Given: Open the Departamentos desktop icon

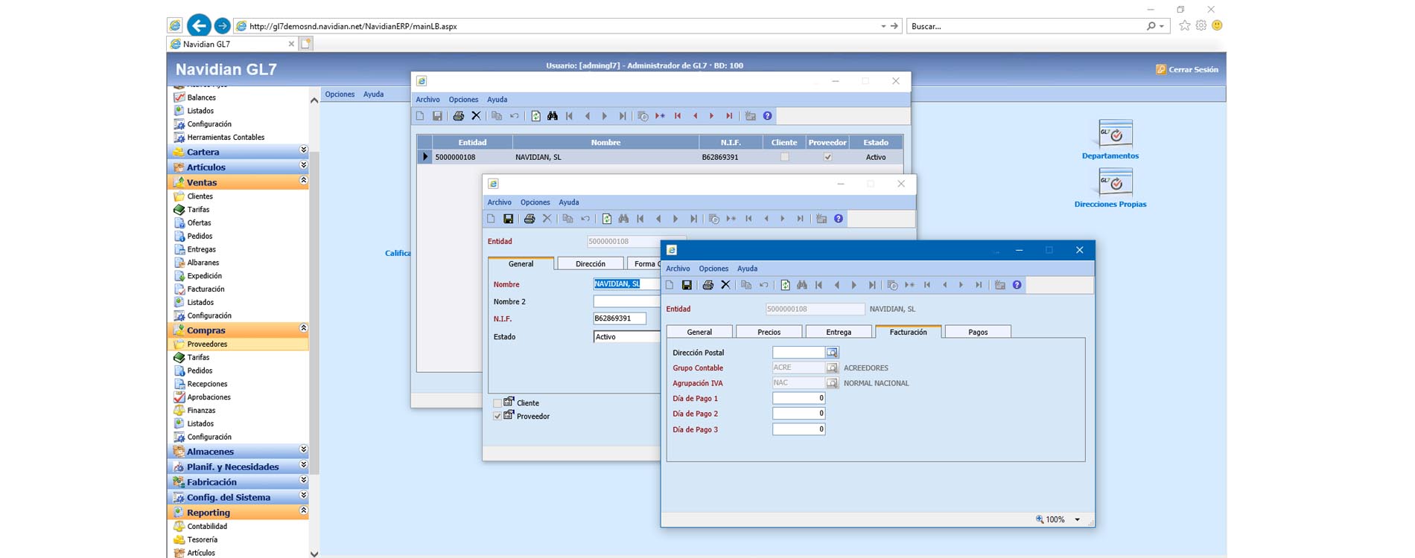Looking at the screenshot, I should [1115, 135].
